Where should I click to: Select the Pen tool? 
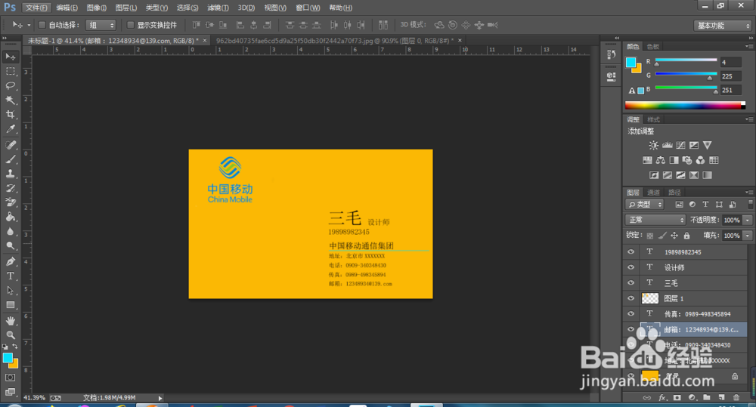[10, 261]
